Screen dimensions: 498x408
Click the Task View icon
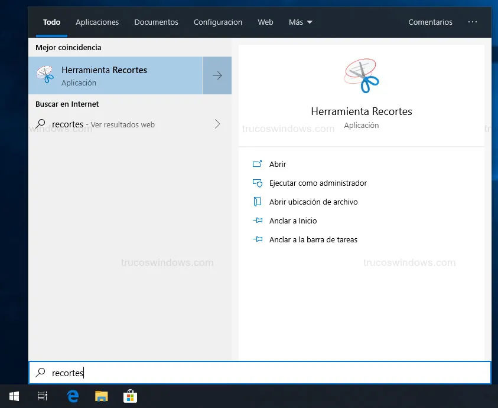pyautogui.click(x=43, y=397)
